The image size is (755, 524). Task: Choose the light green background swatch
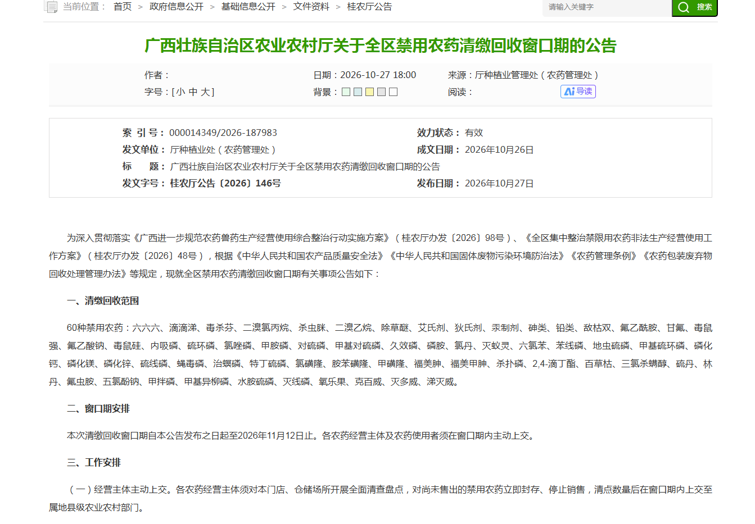[x=346, y=92]
